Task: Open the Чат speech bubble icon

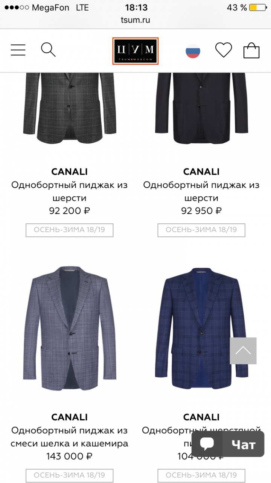Action: pos(207,445)
